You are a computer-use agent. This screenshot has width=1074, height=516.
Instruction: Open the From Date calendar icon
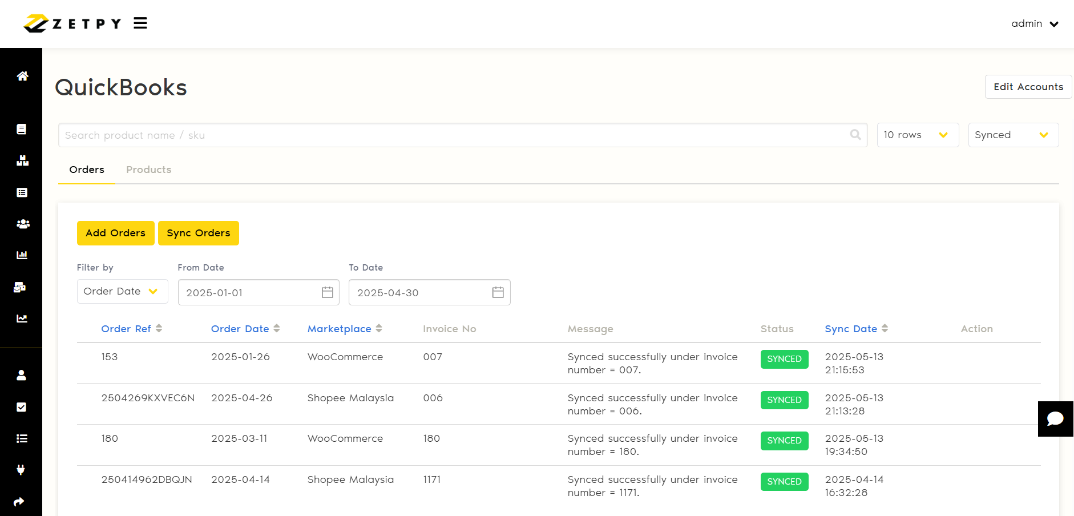click(x=328, y=292)
